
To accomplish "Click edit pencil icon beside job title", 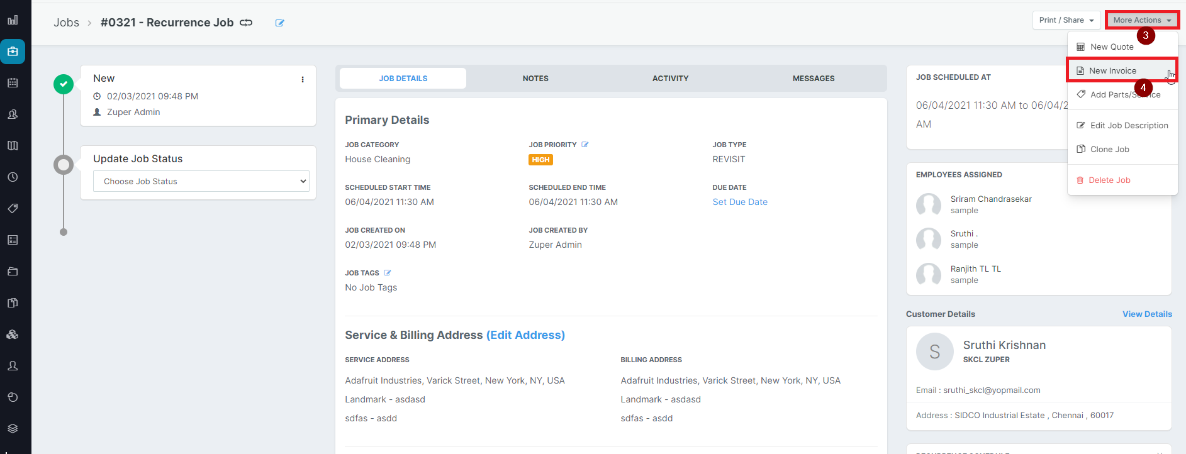I will (280, 23).
